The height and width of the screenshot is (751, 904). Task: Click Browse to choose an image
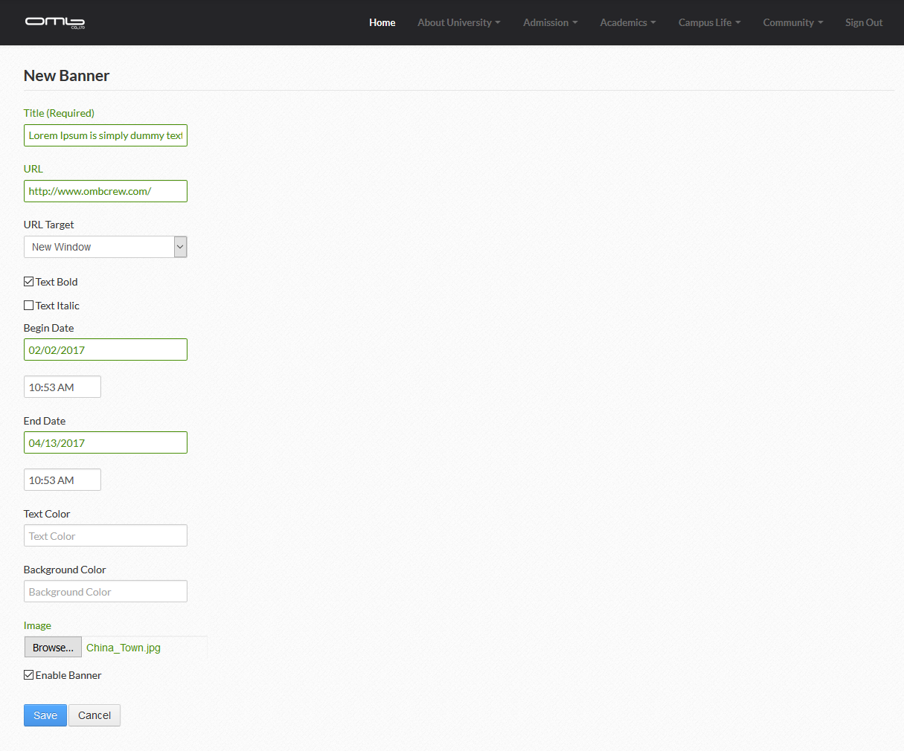(x=53, y=648)
